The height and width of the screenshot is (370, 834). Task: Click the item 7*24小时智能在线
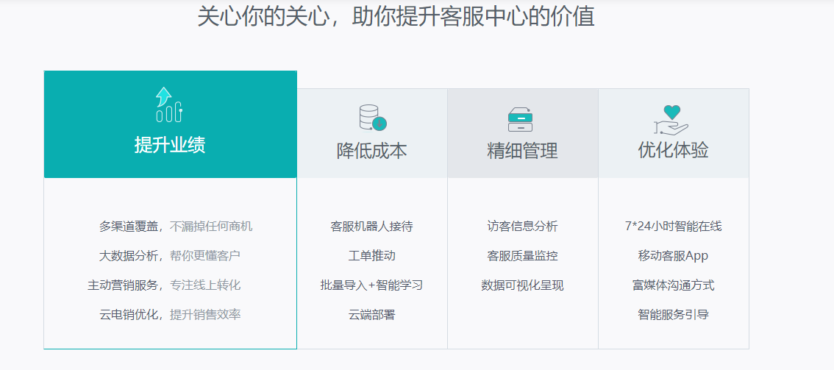674,227
